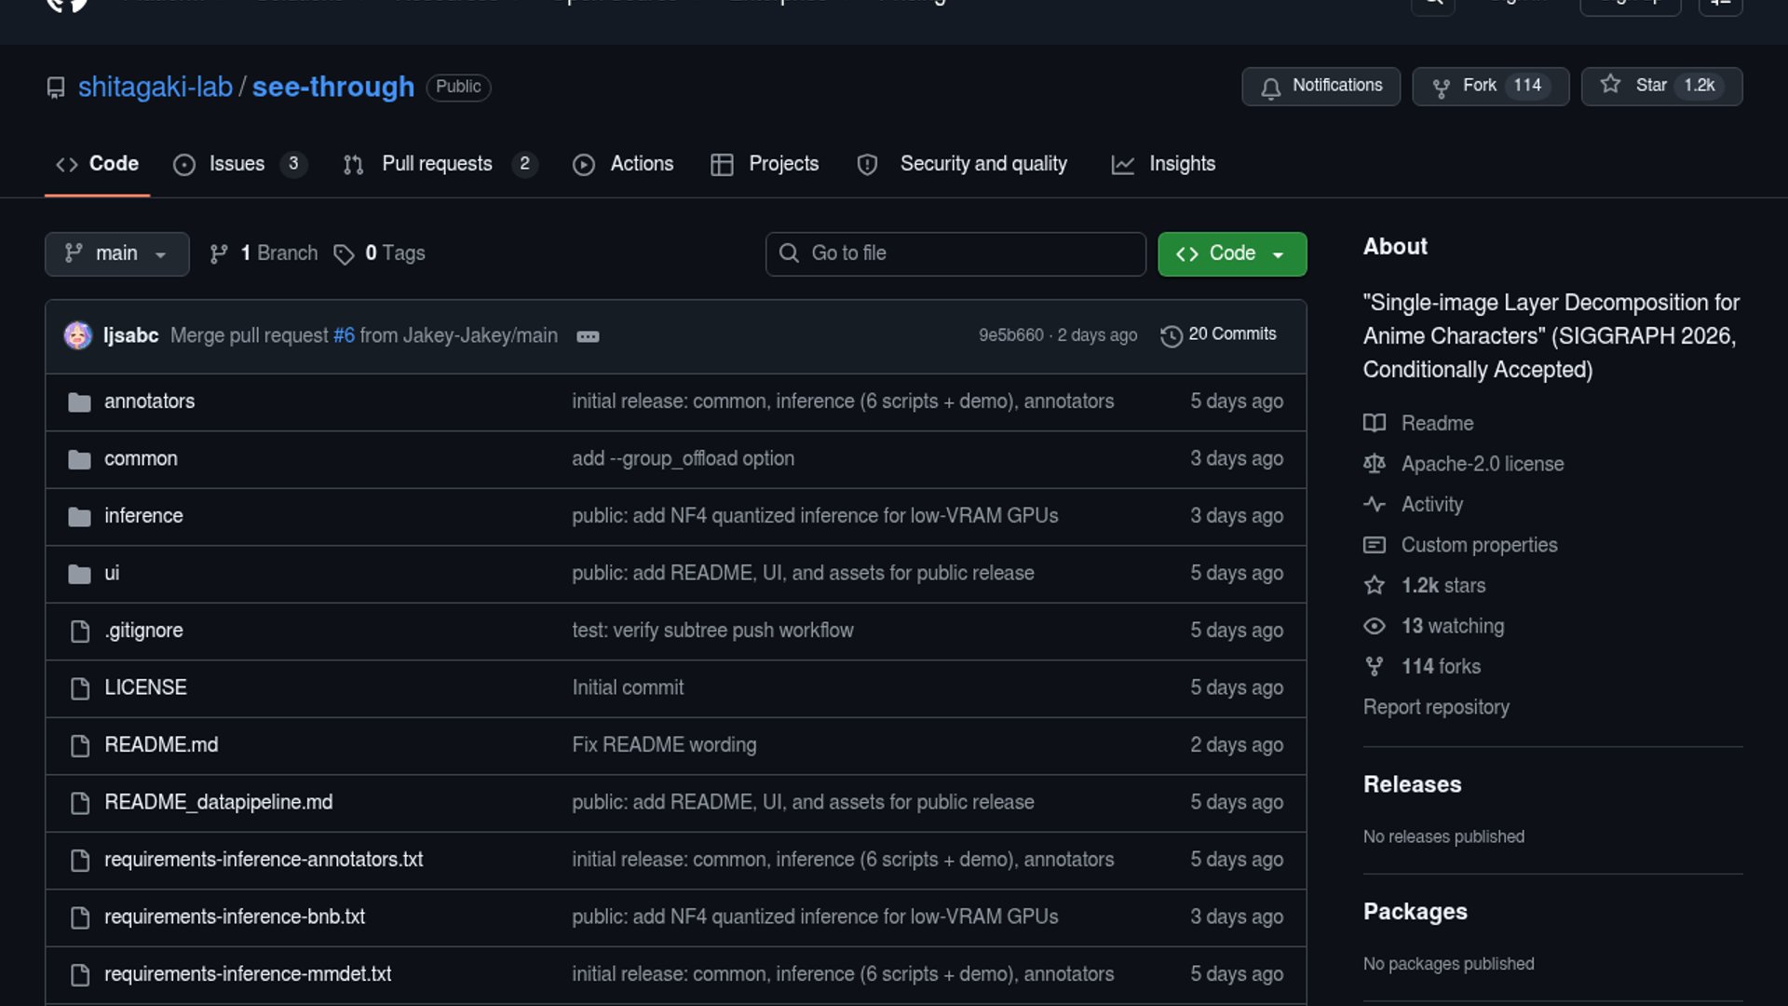Click the Tags tag icon

[x=344, y=254]
